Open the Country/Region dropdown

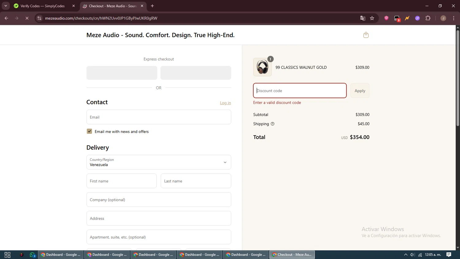pyautogui.click(x=159, y=162)
